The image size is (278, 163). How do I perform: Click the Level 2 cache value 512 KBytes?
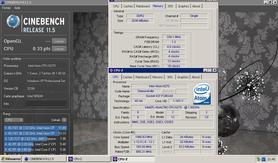(x=187, y=147)
